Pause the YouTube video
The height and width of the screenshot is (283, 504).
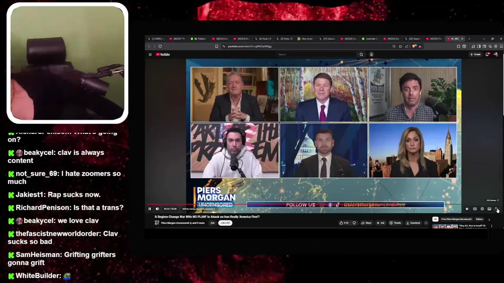click(x=150, y=209)
